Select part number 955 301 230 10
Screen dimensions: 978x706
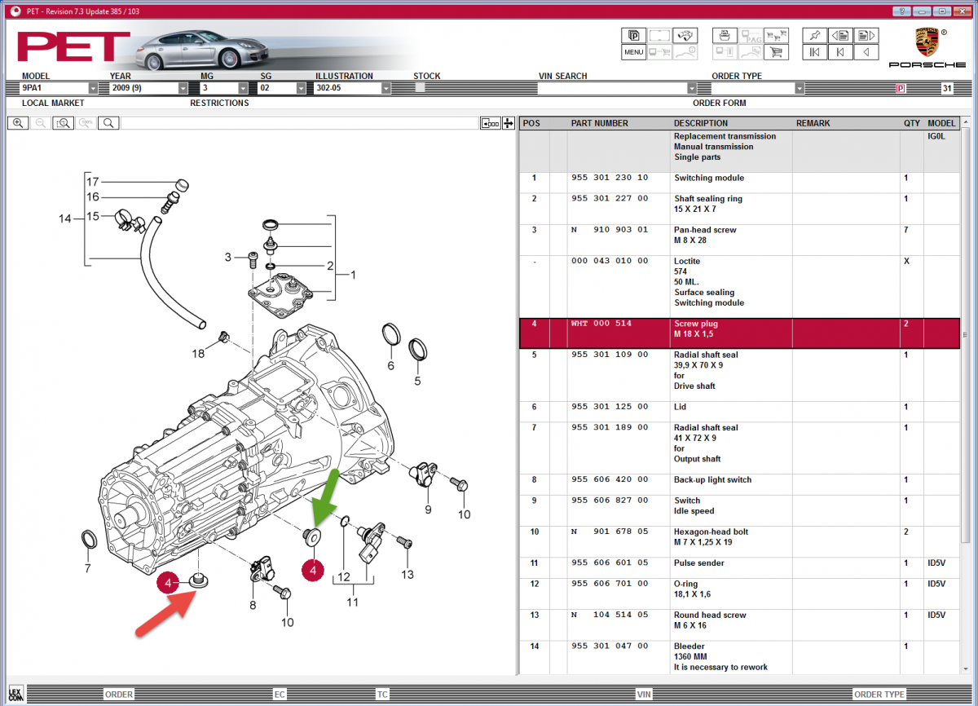[x=610, y=178]
